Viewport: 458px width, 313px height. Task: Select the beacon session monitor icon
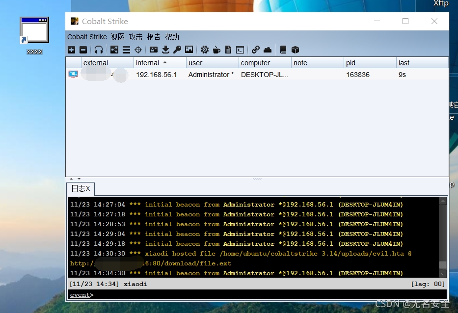73,74
